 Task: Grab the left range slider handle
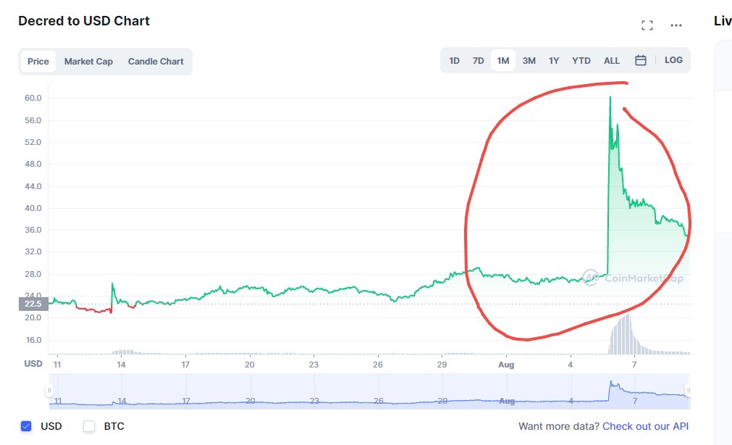(x=49, y=391)
